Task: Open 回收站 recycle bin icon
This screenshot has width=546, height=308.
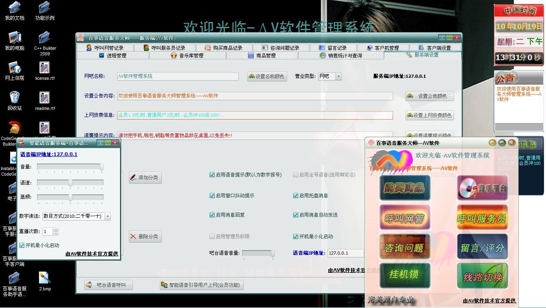Action: point(14,101)
